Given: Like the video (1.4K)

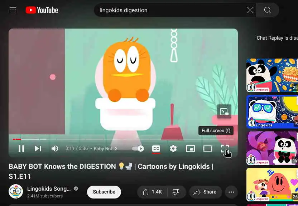Looking at the screenshot, I should (x=152, y=192).
